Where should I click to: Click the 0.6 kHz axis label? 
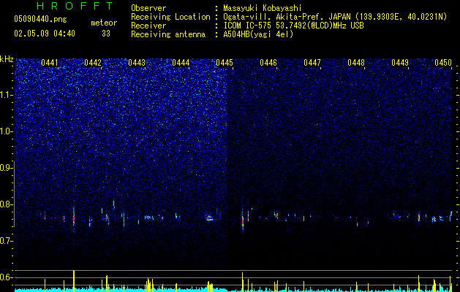pyautogui.click(x=6, y=277)
